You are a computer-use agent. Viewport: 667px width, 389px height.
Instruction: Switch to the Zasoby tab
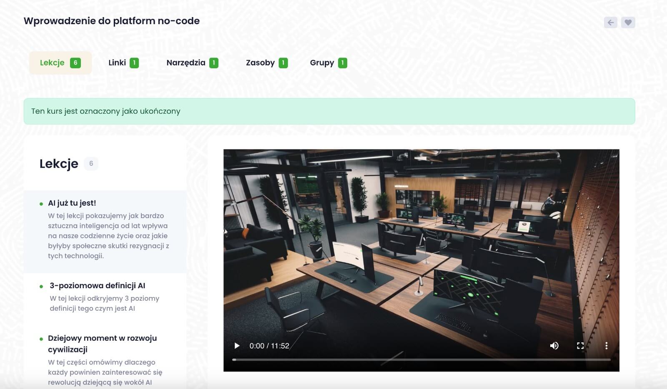point(267,63)
